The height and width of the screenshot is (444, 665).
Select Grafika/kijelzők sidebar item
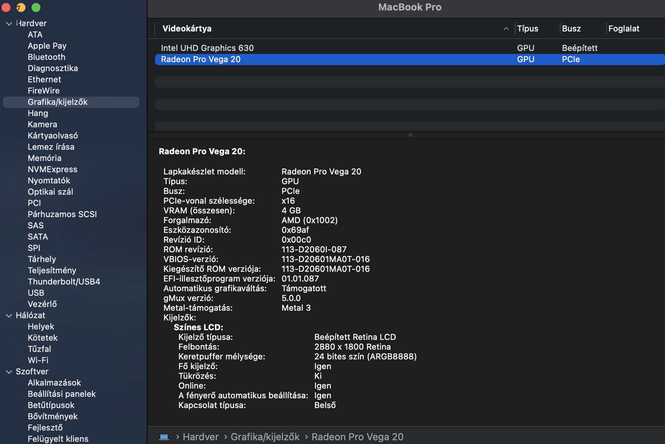(71, 102)
